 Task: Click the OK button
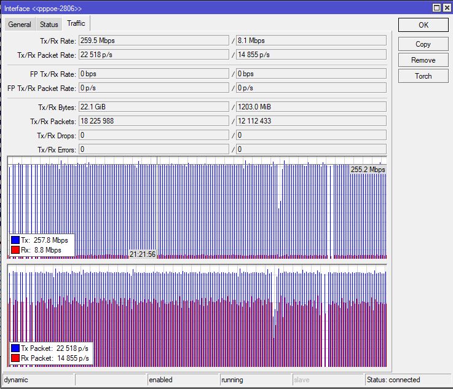click(x=423, y=25)
